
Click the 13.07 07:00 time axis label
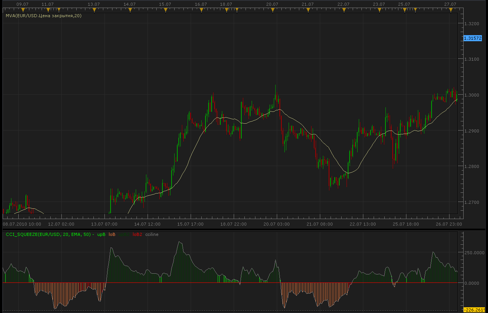pyautogui.click(x=104, y=224)
